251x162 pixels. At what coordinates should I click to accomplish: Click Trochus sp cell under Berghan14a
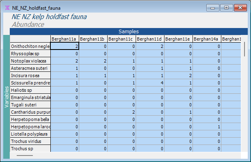[207, 148]
